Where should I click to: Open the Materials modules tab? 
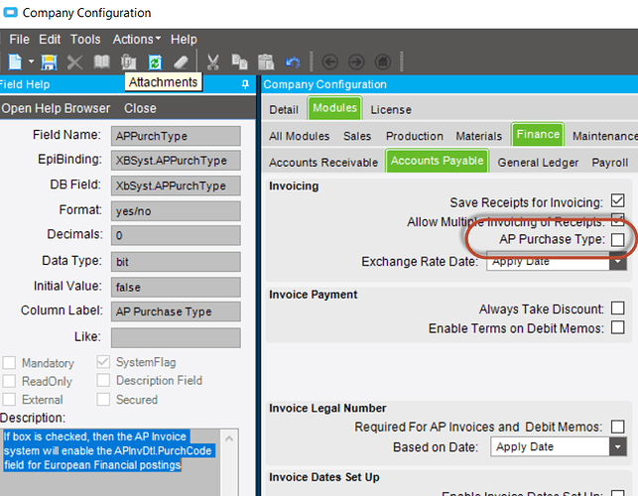coord(478,136)
